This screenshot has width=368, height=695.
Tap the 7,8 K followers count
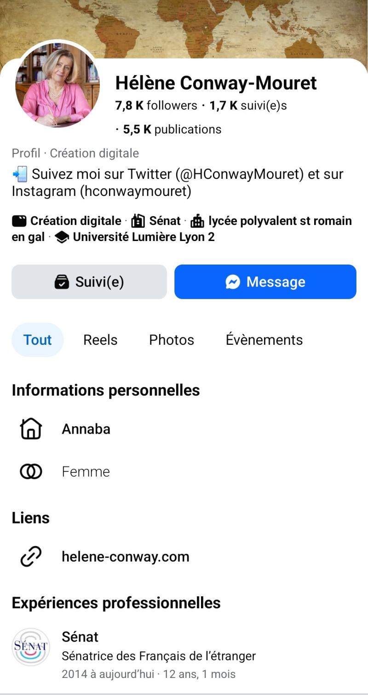pos(156,106)
